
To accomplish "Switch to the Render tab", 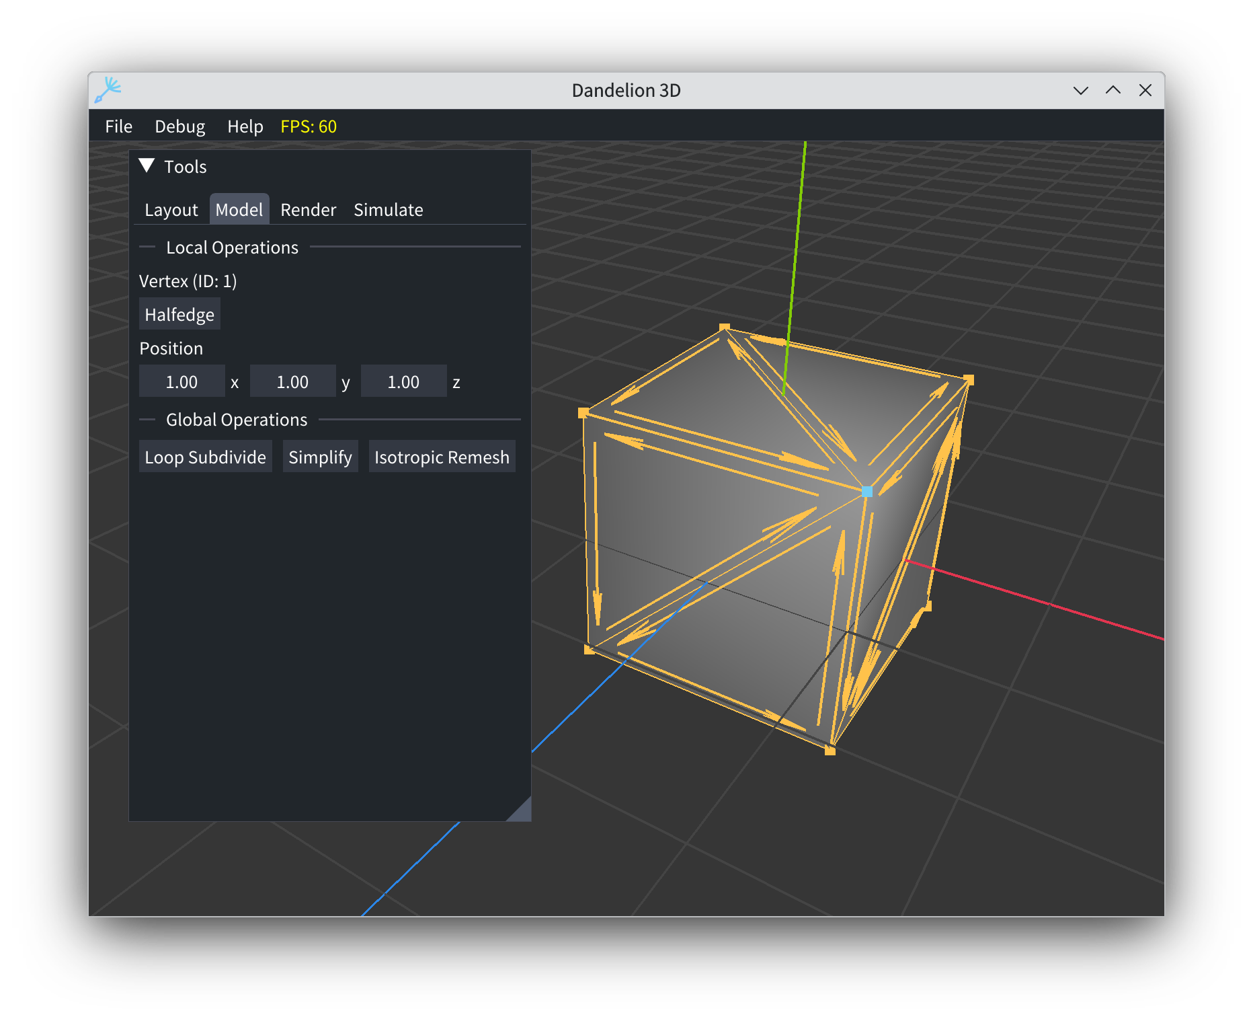I will (x=308, y=210).
